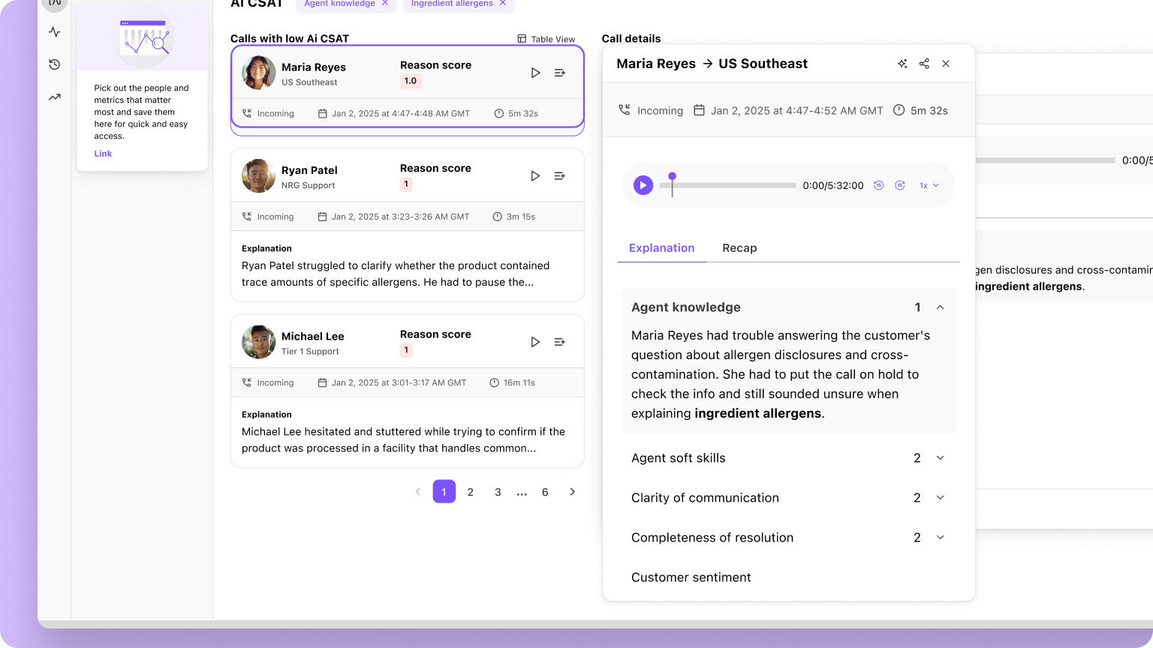Go to page 2 of low CSAT calls
1153x648 pixels.
tap(471, 491)
